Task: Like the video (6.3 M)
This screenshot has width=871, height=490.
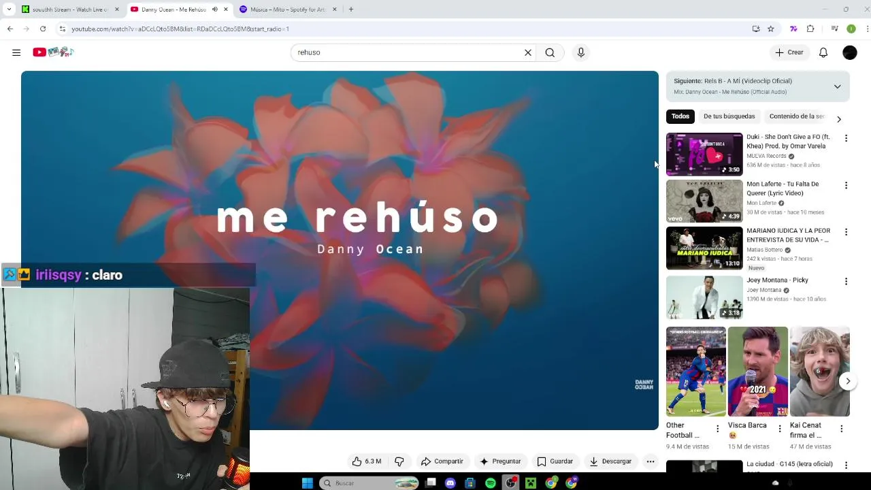Action: [367, 461]
